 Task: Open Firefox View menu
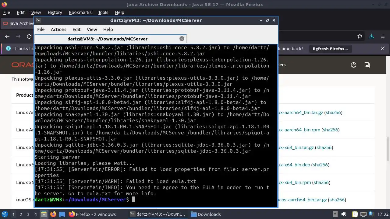[x=36, y=12]
